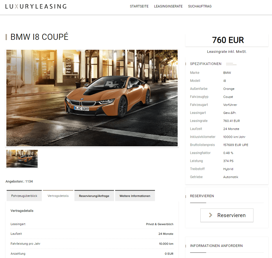Click the Reservieren button
272x258 pixels.
click(227, 215)
